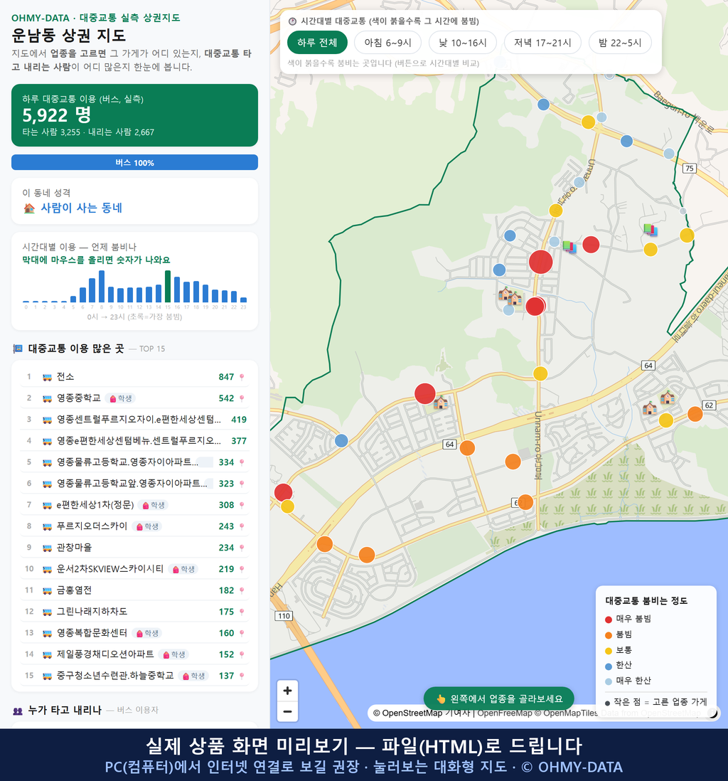
Task: Click the 학생 badge in the 영종중학교 row
Action: (x=121, y=398)
